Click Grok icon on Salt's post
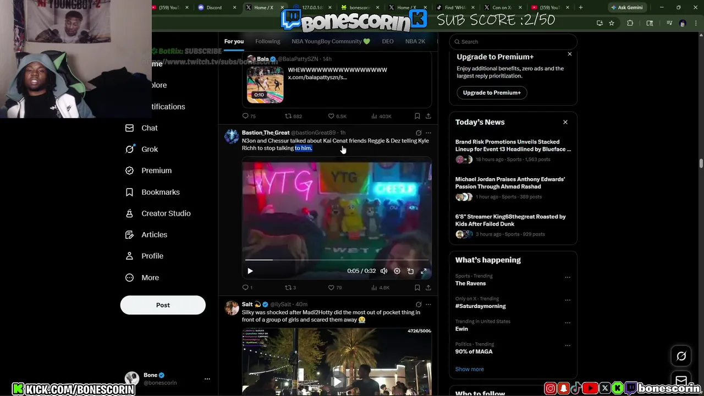The height and width of the screenshot is (396, 704). pos(419,304)
